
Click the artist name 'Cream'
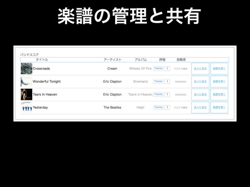coord(113,69)
